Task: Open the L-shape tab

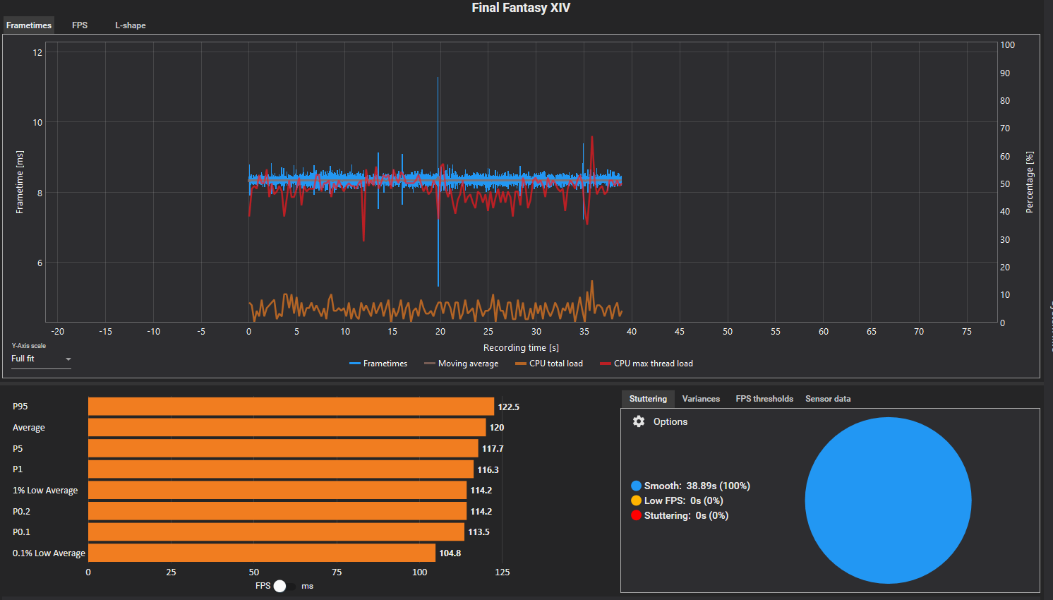Action: pos(131,25)
